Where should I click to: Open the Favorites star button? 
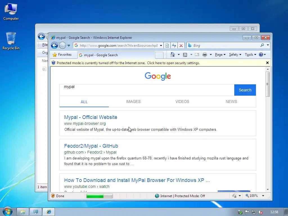[62, 55]
